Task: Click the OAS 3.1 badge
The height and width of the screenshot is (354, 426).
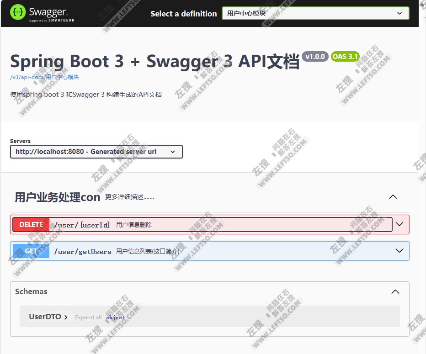Action: pyautogui.click(x=345, y=56)
